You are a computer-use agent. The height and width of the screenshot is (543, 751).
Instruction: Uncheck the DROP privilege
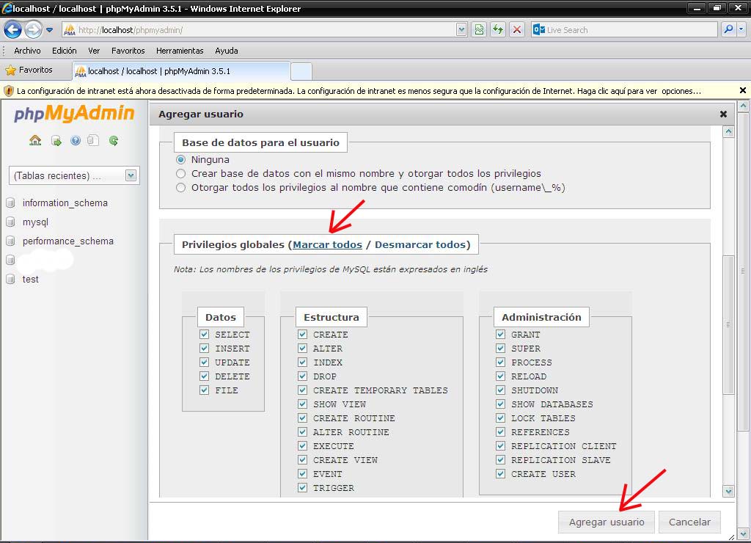(303, 376)
